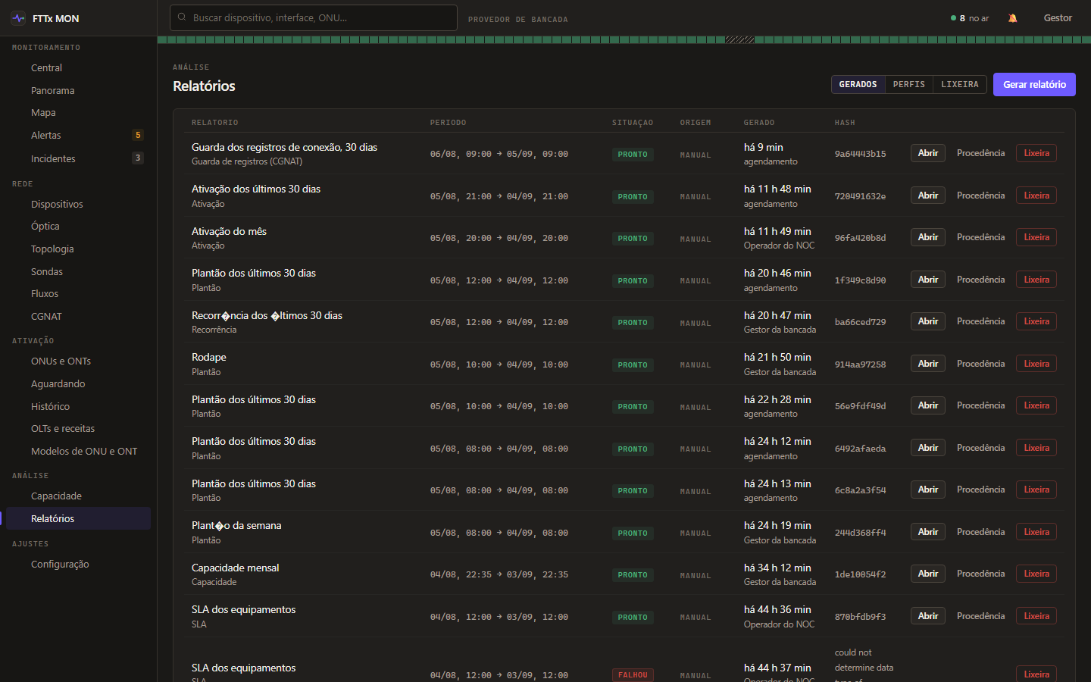Open Capacidade in sidebar
The height and width of the screenshot is (682, 1091).
(78, 496)
